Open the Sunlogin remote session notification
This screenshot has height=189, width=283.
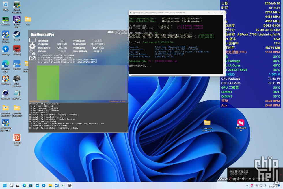[x=255, y=175]
